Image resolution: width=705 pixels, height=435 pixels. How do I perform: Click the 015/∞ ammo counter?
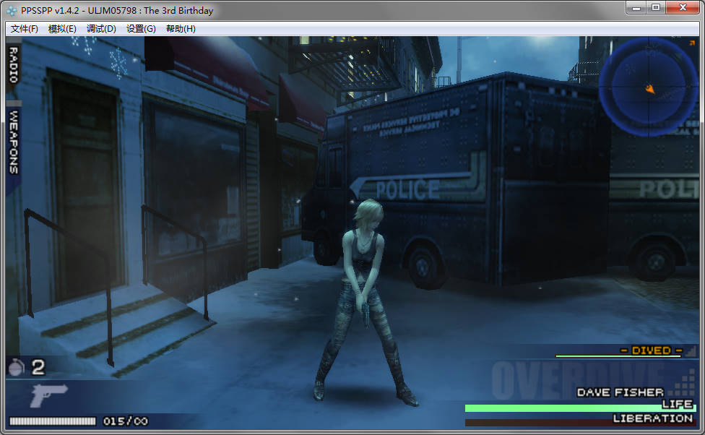click(126, 421)
